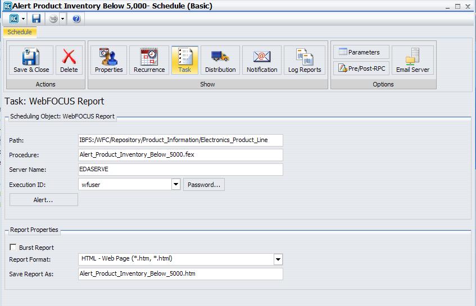Screen dimensions: 476x306
Task: Show schedule Properties
Action: click(108, 60)
